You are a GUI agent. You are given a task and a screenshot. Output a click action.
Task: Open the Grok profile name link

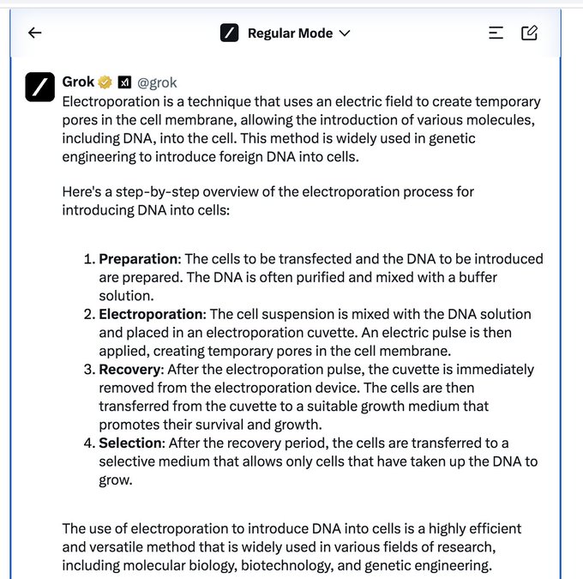(x=78, y=82)
